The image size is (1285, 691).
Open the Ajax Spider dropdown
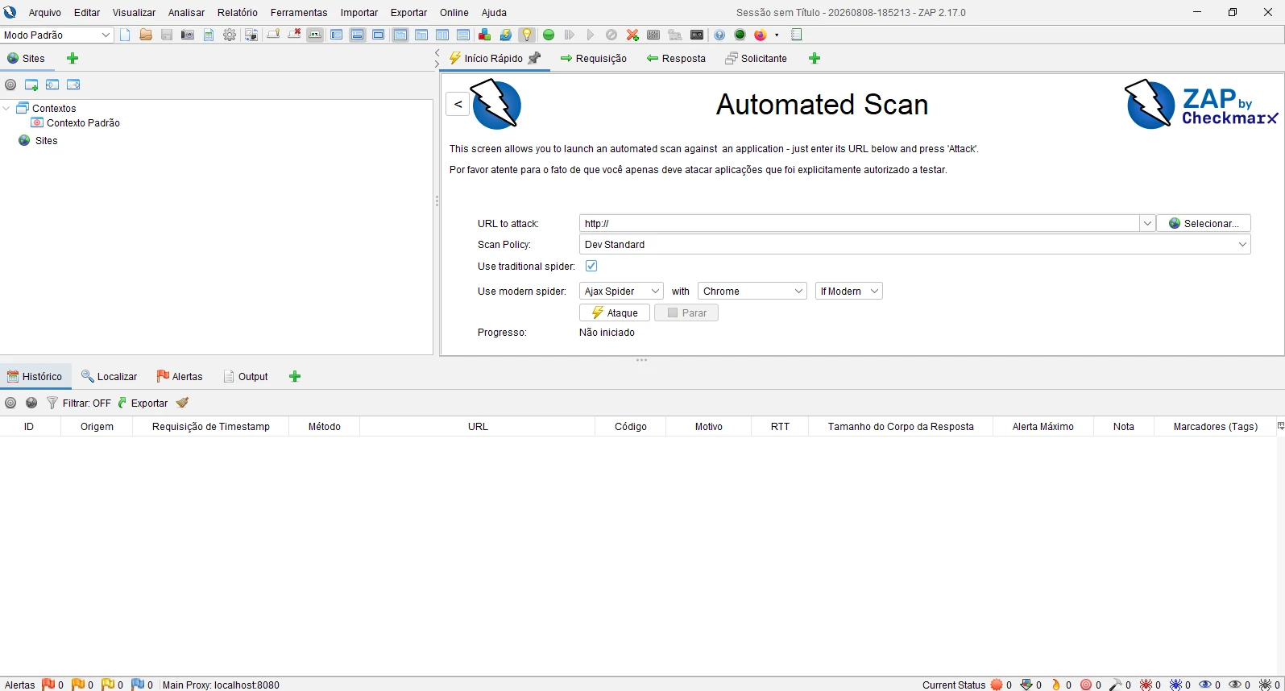tap(621, 291)
